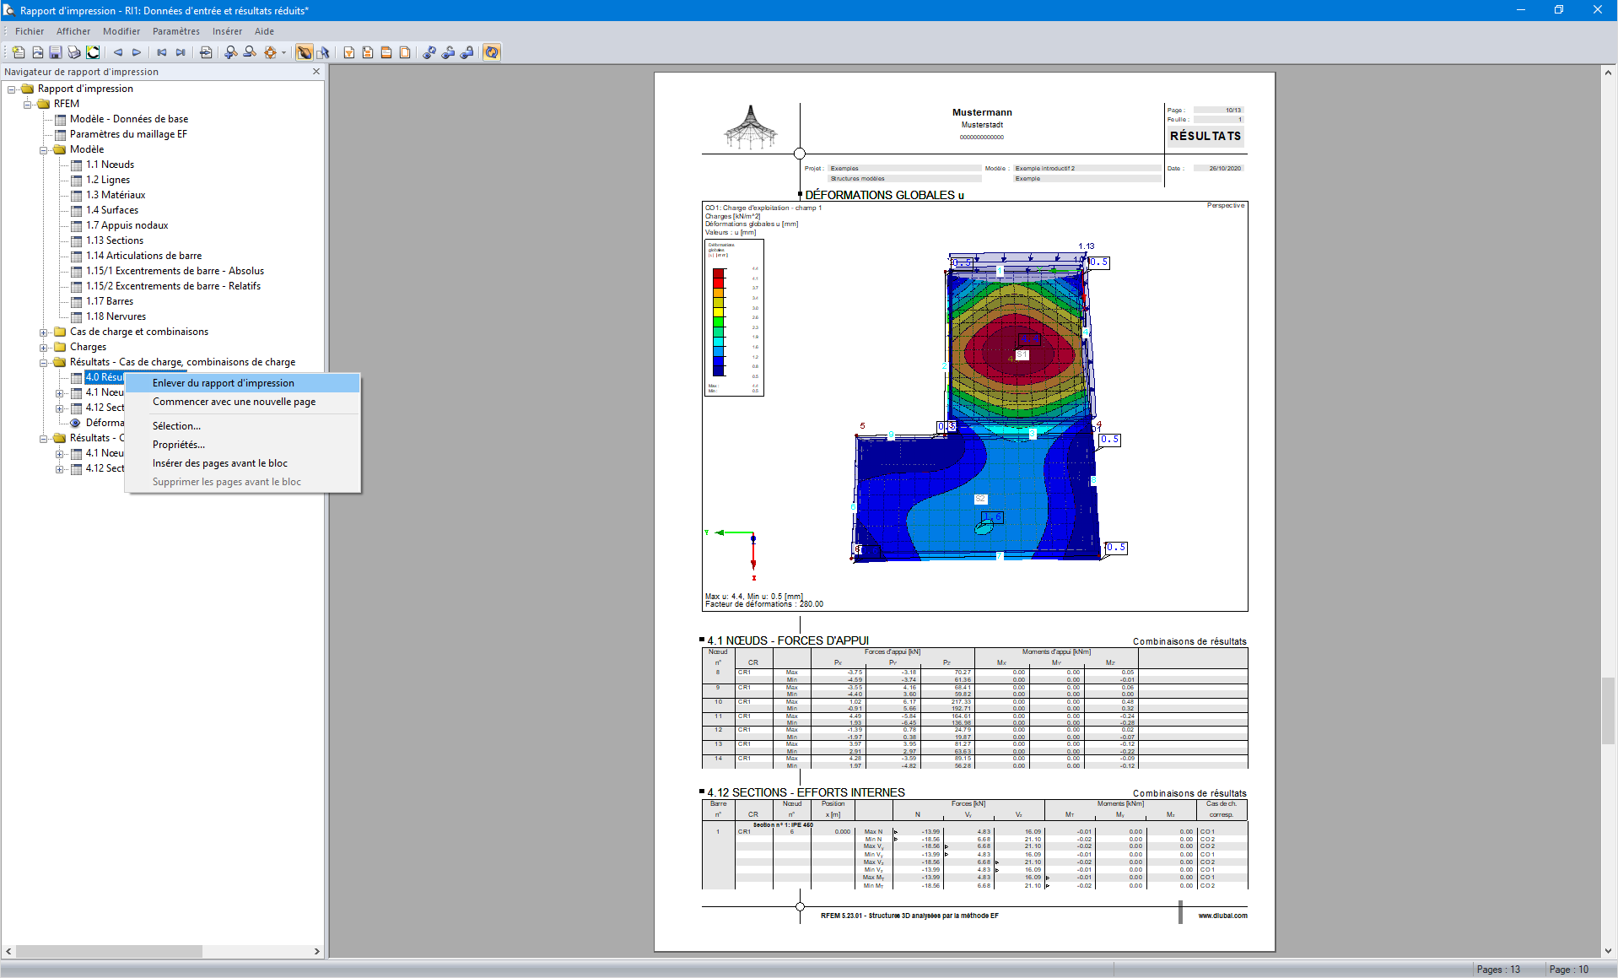The image size is (1618, 978).
Task: Zoom in with the magnifier plus icon
Action: click(x=231, y=52)
